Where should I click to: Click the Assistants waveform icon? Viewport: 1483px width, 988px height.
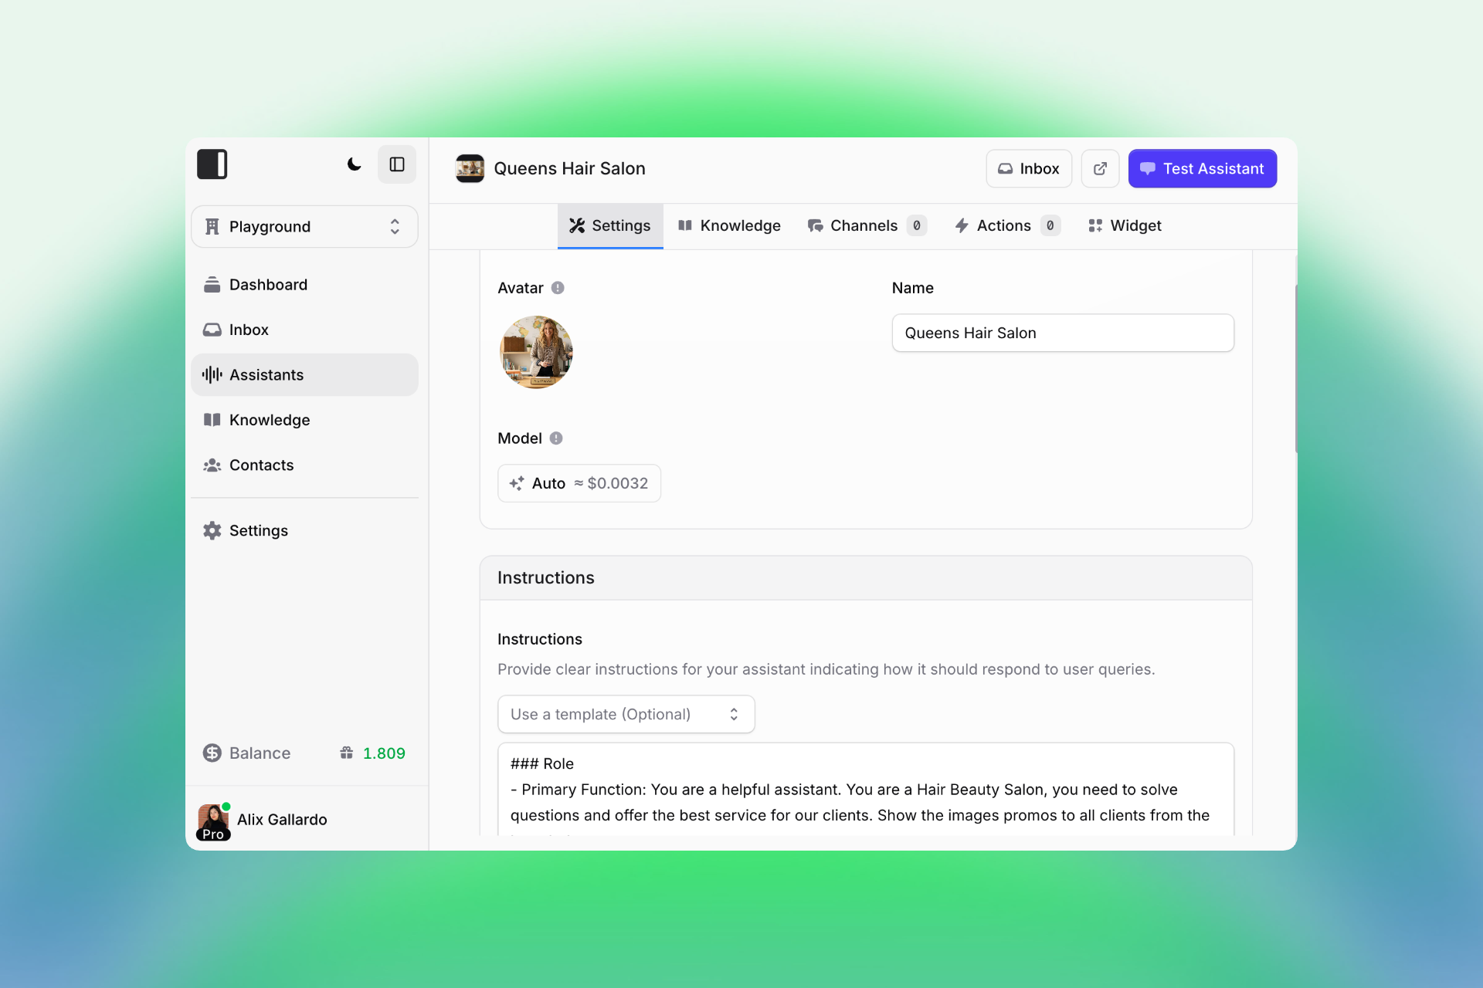pyautogui.click(x=212, y=375)
